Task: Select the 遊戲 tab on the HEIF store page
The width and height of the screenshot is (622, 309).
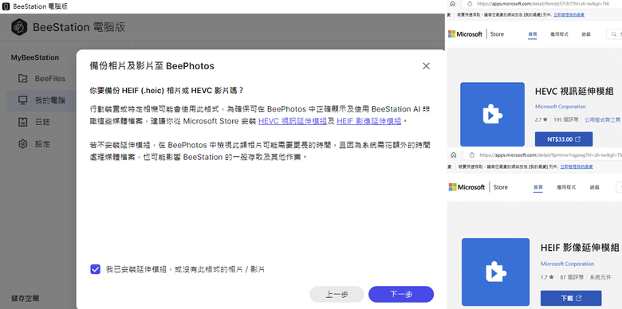Action: point(594,187)
